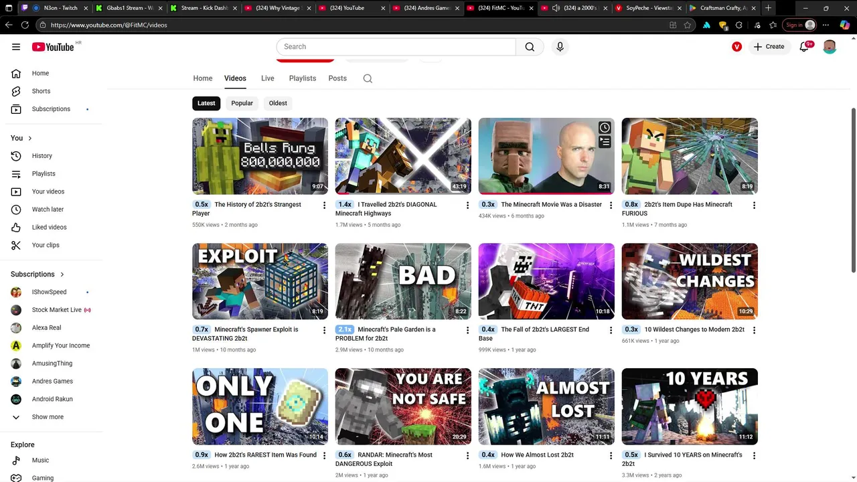Image resolution: width=857 pixels, height=482 pixels.
Task: Open Copilot icon in browser toolbar
Action: [846, 25]
